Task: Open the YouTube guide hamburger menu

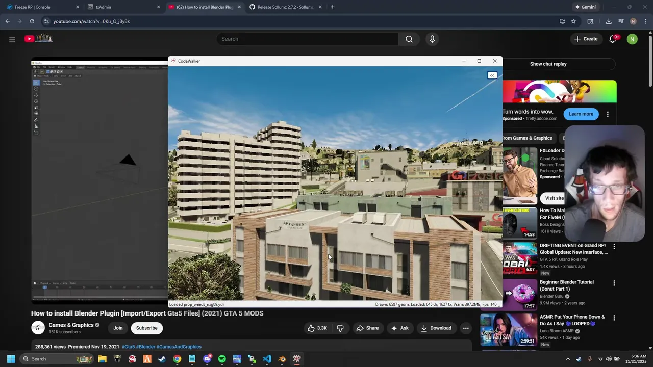Action: [12, 39]
